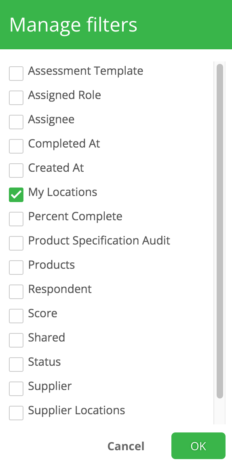Enable the Supplier Locations filter
The width and height of the screenshot is (232, 468).
point(16,413)
